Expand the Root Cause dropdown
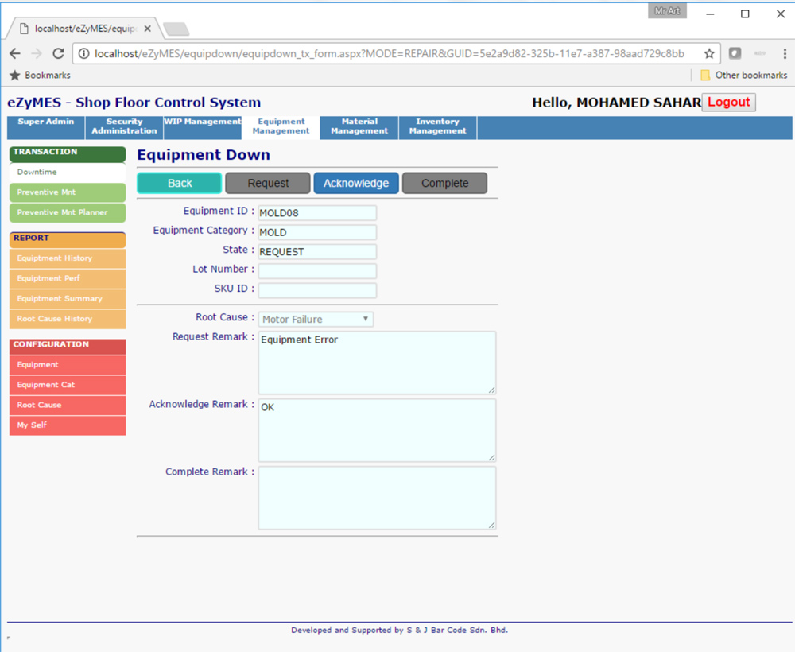The image size is (795, 652). pos(316,320)
